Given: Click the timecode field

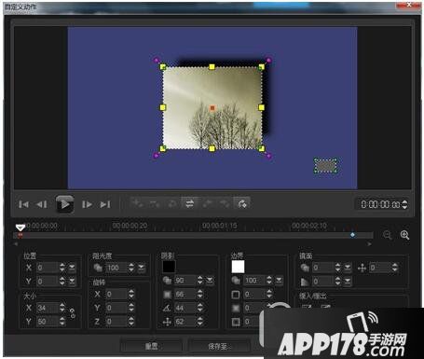Looking at the screenshot, I should (380, 204).
